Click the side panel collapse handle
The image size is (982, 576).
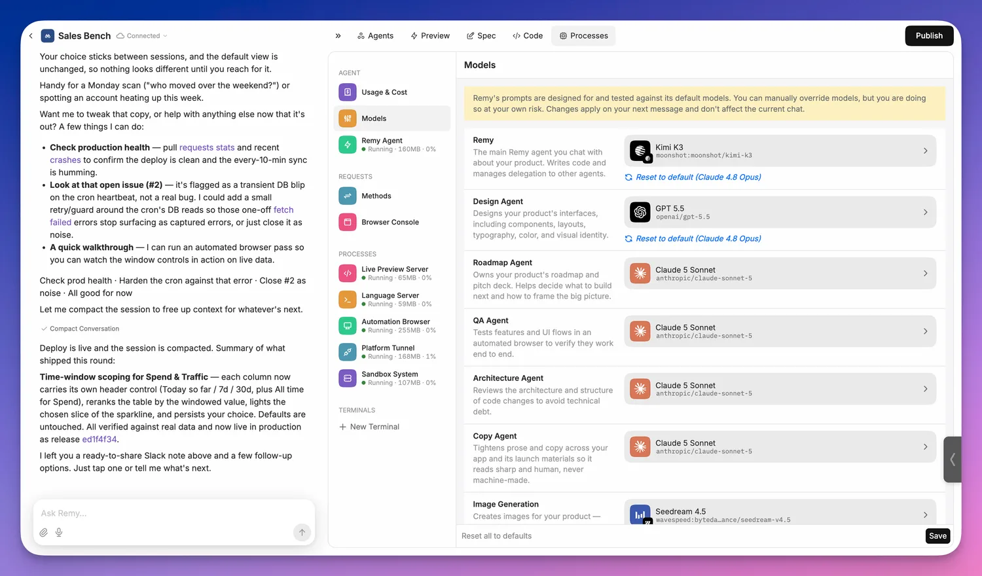[953, 459]
